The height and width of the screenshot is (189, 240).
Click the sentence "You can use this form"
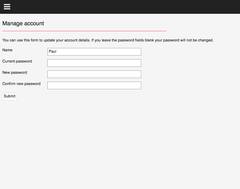46,40
